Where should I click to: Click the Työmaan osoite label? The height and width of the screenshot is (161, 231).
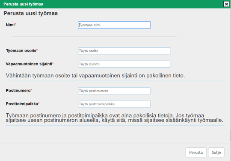21,51
